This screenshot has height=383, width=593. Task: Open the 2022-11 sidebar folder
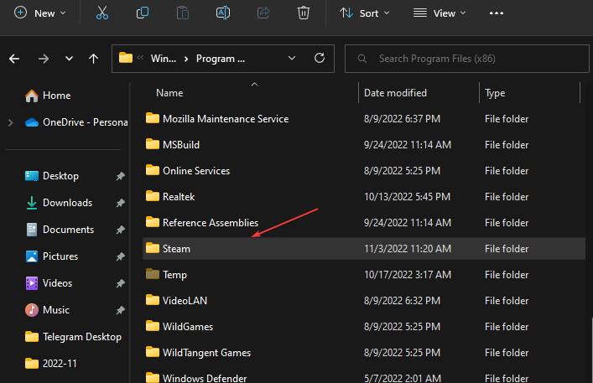point(50,364)
